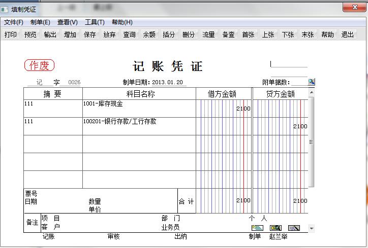This screenshot has height=248, width=368.
Task: Click the 放弃 toolbar button
Action: pyautogui.click(x=110, y=34)
